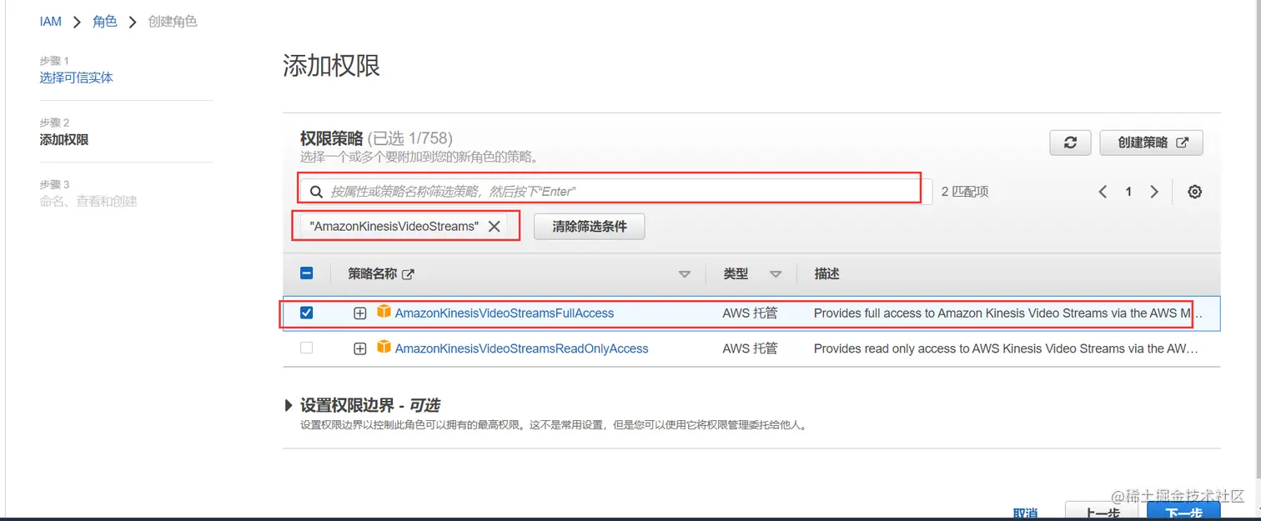Click the refresh policies icon button
Image resolution: width=1261 pixels, height=521 pixels.
tap(1071, 143)
